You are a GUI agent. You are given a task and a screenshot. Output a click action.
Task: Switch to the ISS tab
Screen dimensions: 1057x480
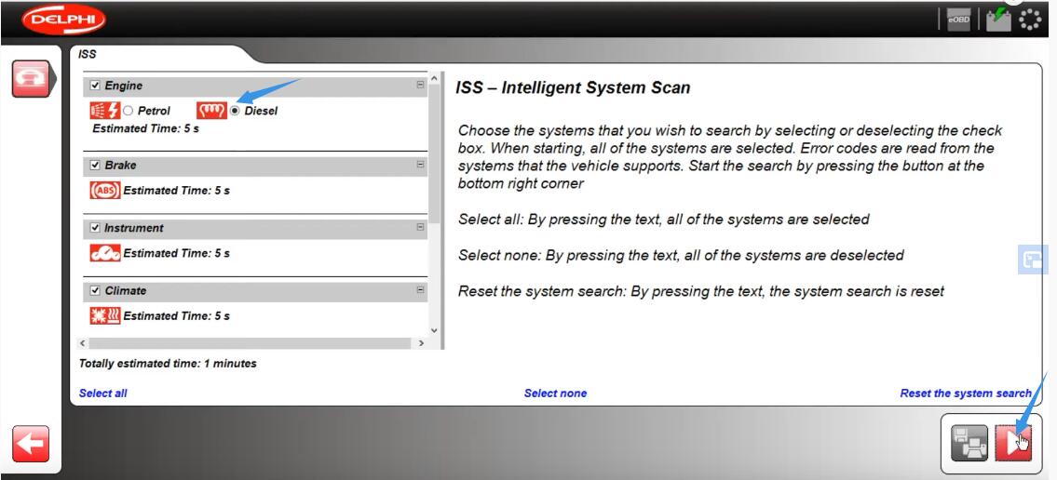pyautogui.click(x=88, y=55)
